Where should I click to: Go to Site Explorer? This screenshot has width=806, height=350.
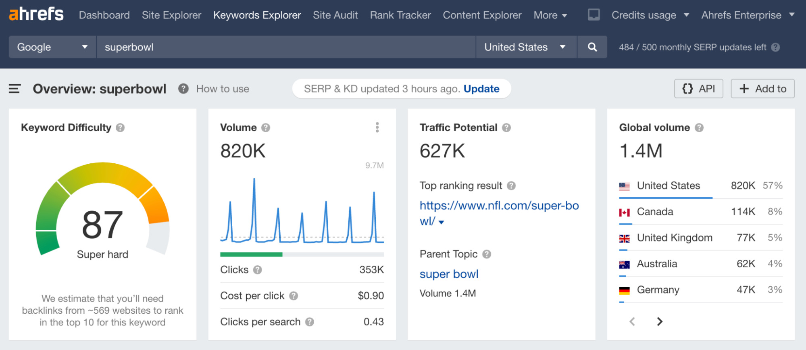pyautogui.click(x=171, y=15)
